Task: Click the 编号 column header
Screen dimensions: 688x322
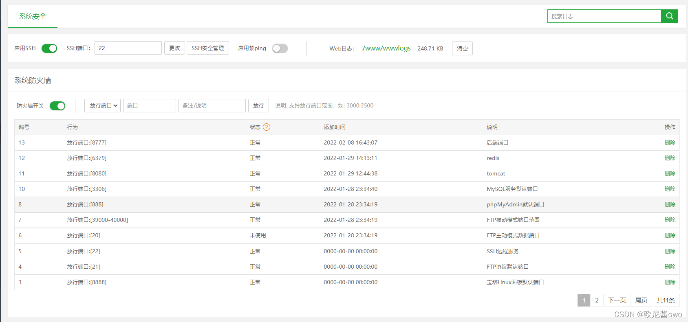Action: [24, 127]
